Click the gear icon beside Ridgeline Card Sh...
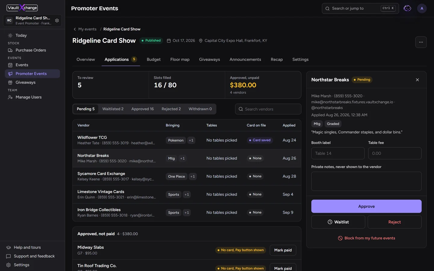The height and width of the screenshot is (271, 434). coord(57,20)
